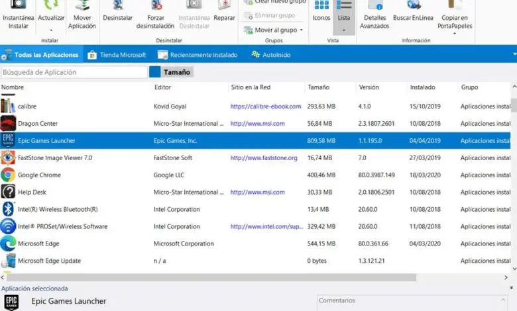Expand the Mover al grupo dropdown arrow
517x311 pixels.
click(x=302, y=30)
